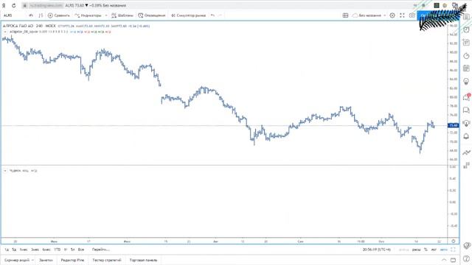The height and width of the screenshot is (265, 472).
Task: Create an Alert (Оповещения)
Action: [x=152, y=15]
